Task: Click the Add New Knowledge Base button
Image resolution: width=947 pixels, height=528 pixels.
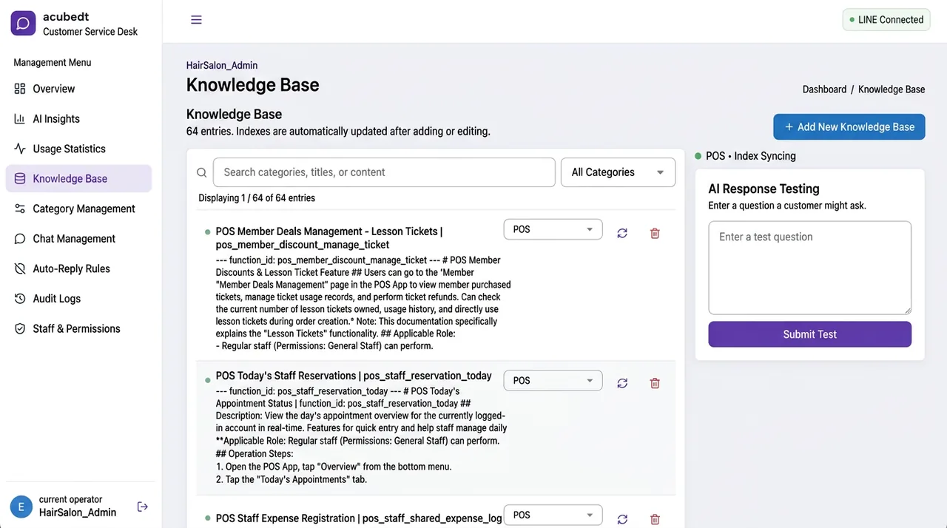Action: coord(849,127)
